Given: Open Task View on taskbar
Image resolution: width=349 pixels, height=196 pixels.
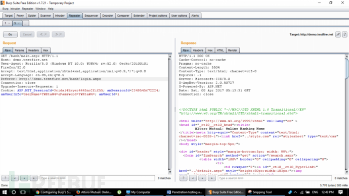Looking at the screenshot, I should point(23,192).
